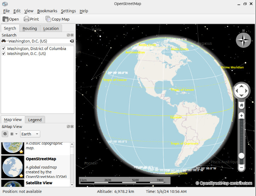Click the globe projection button
Screen dimensions: 256x196
(x=5, y=134)
